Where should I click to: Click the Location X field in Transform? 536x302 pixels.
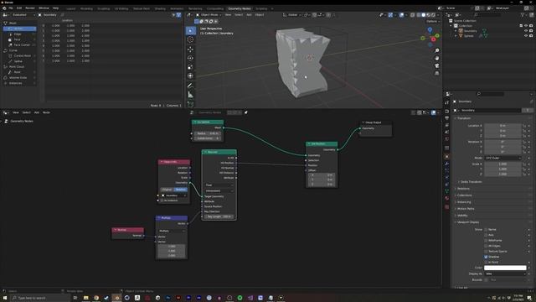pyautogui.click(x=502, y=126)
